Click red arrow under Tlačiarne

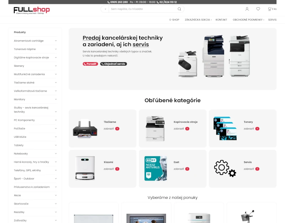[117, 129]
